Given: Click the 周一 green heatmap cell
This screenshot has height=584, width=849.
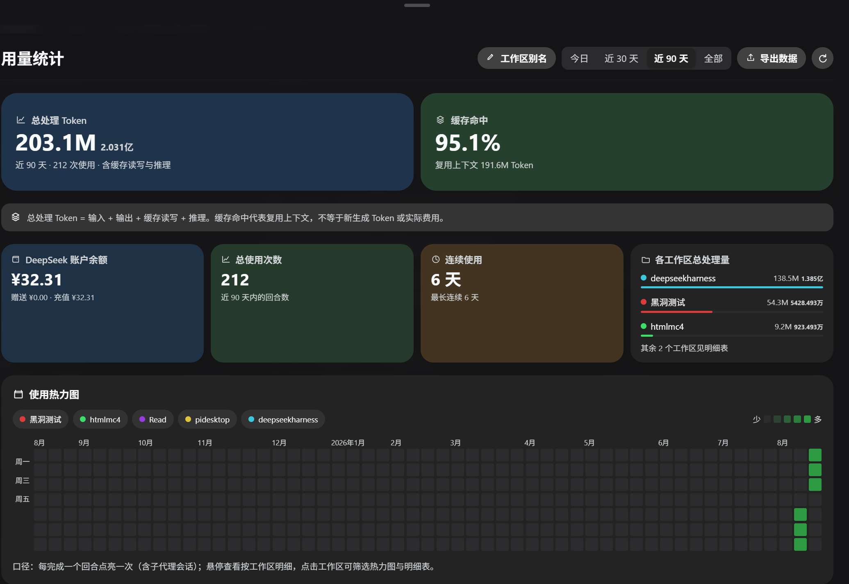Looking at the screenshot, I should coord(815,455).
